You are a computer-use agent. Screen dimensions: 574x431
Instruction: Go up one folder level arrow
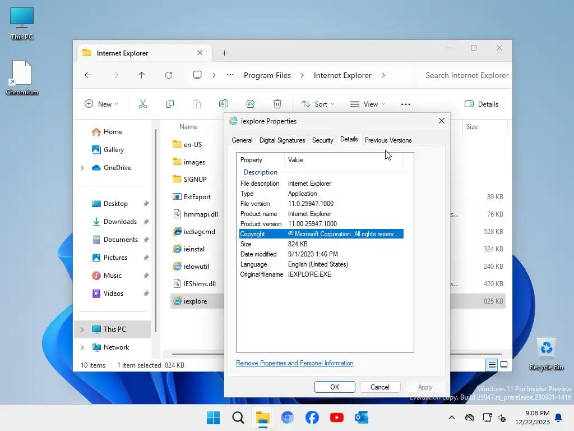(142, 75)
